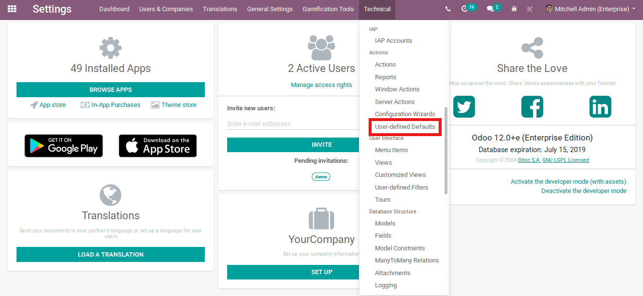The image size is (643, 296).
Task: Click the Translations globe icon
Action: [x=110, y=195]
